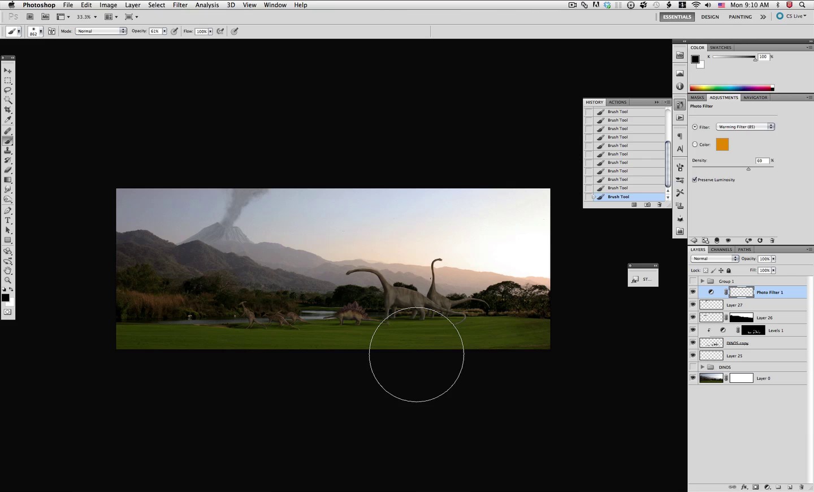Hide Layer 26 visibility eye
This screenshot has width=814, height=492.
pyautogui.click(x=693, y=317)
